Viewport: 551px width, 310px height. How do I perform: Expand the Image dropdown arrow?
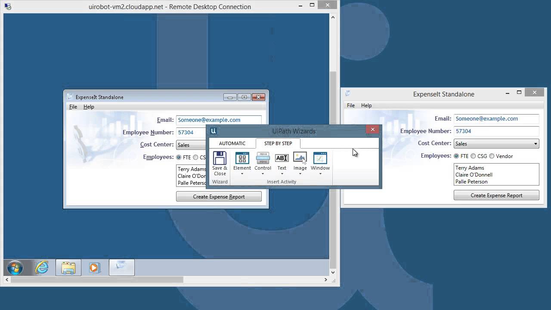[x=300, y=174]
